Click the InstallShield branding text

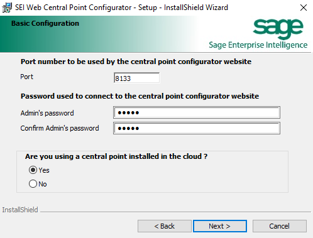[20, 210]
